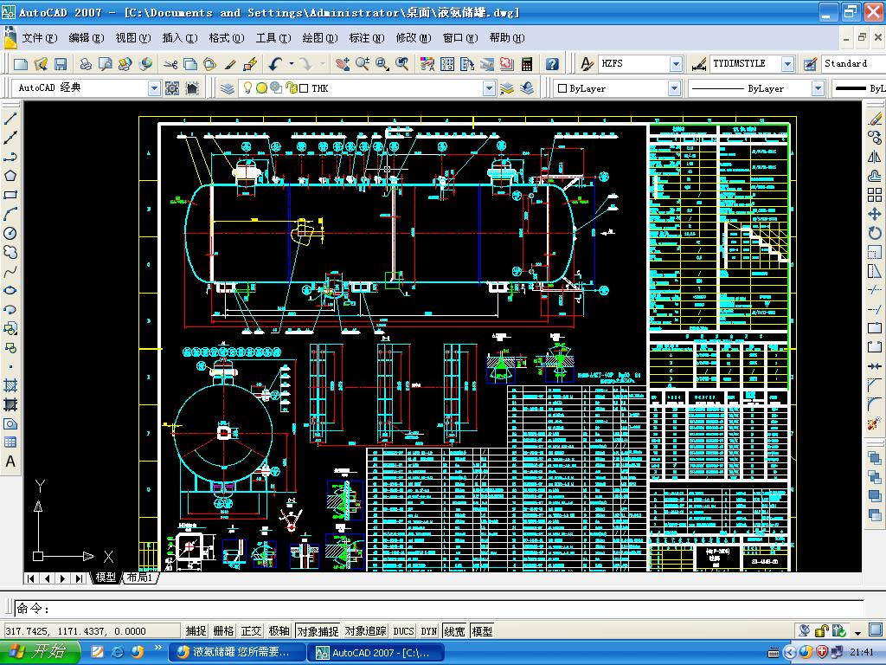Click the Plot print icon

(86, 64)
